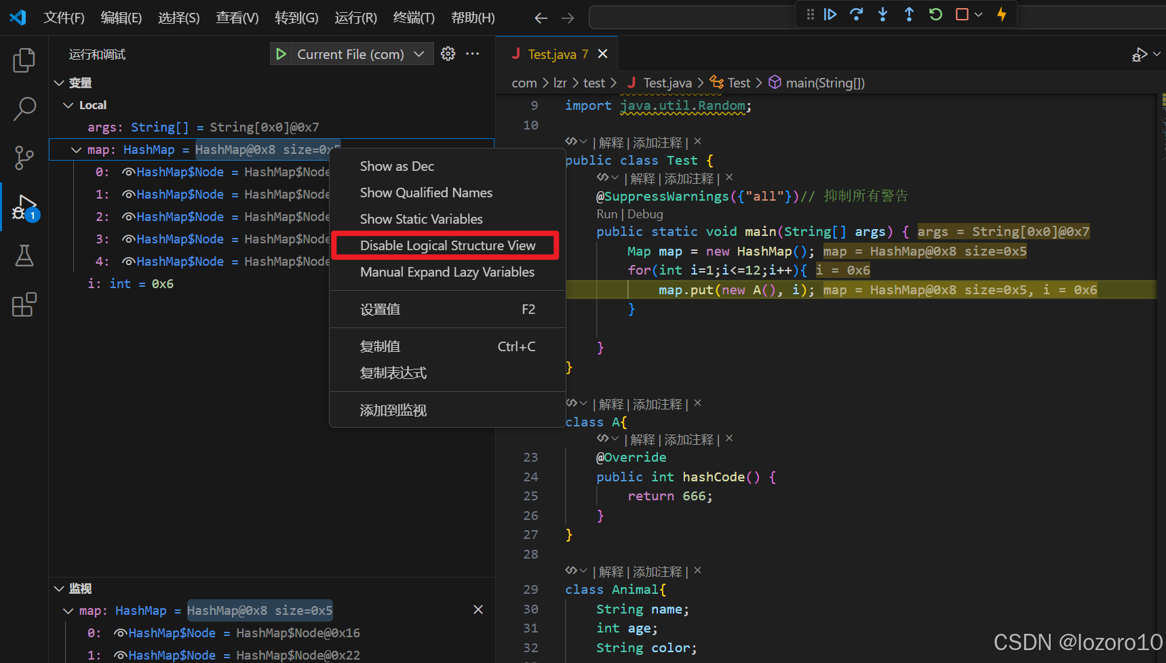The image size is (1166, 663).
Task: Expand the Current File (com) launch configuration dropdown
Action: (x=420, y=54)
